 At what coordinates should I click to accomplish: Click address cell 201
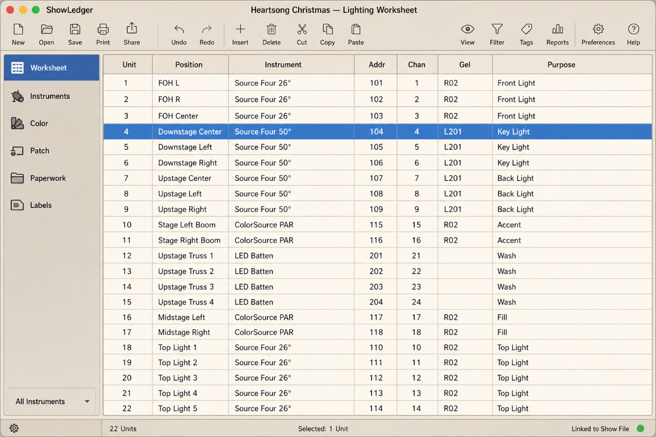tap(376, 256)
